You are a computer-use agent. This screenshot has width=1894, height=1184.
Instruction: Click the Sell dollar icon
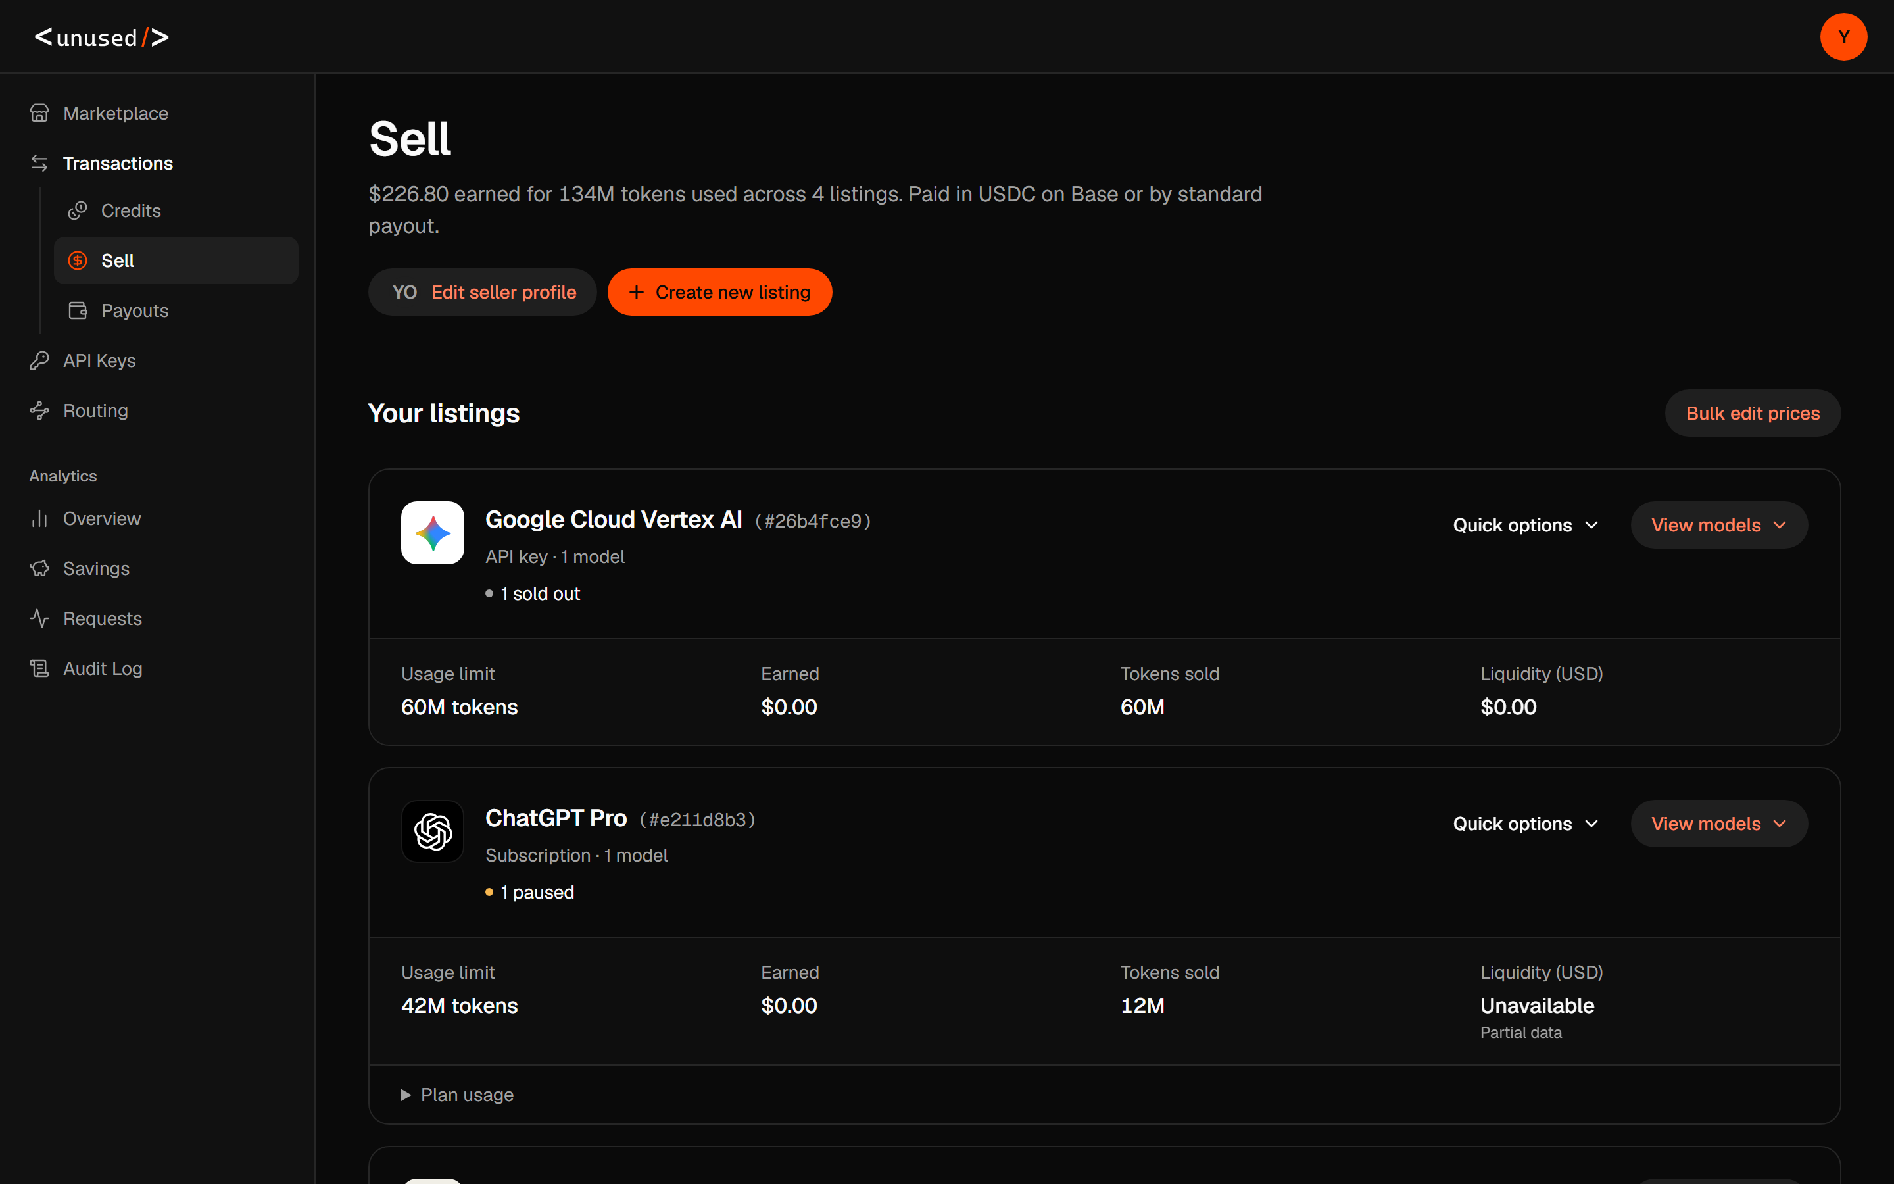[78, 260]
